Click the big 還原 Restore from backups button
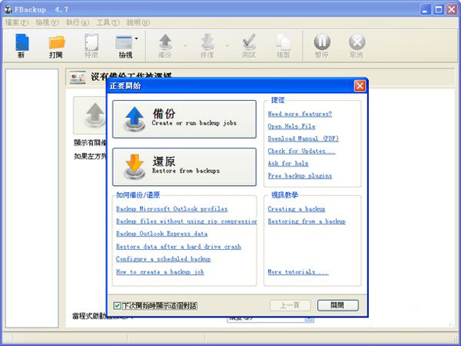461x346 pixels. [x=184, y=166]
